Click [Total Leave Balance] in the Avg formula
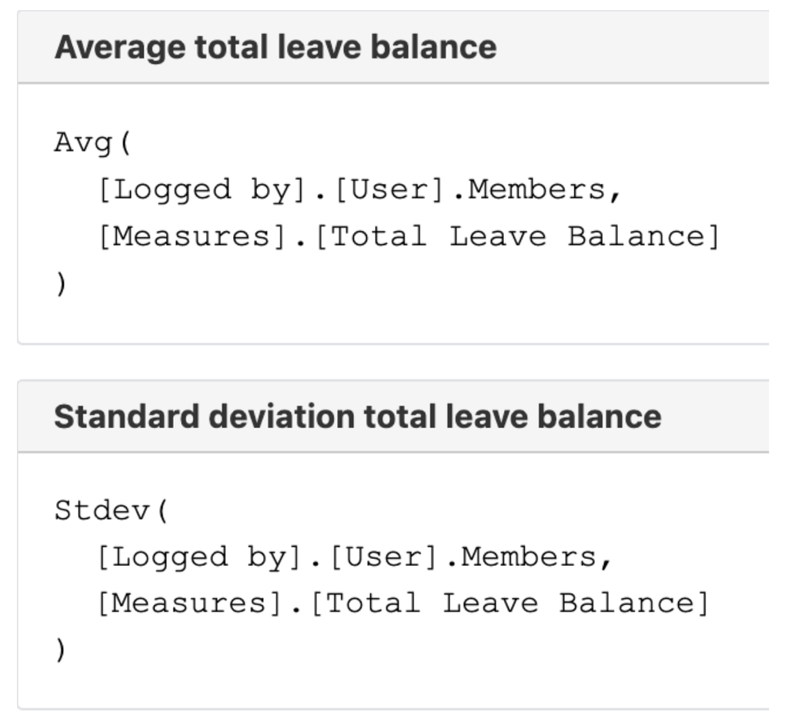Image resolution: width=788 pixels, height=726 pixels. 519,237
